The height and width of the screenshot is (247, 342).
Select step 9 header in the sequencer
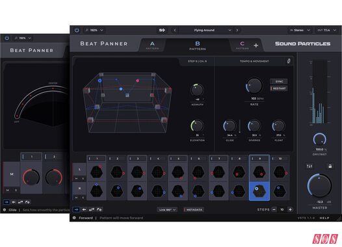point(259,159)
